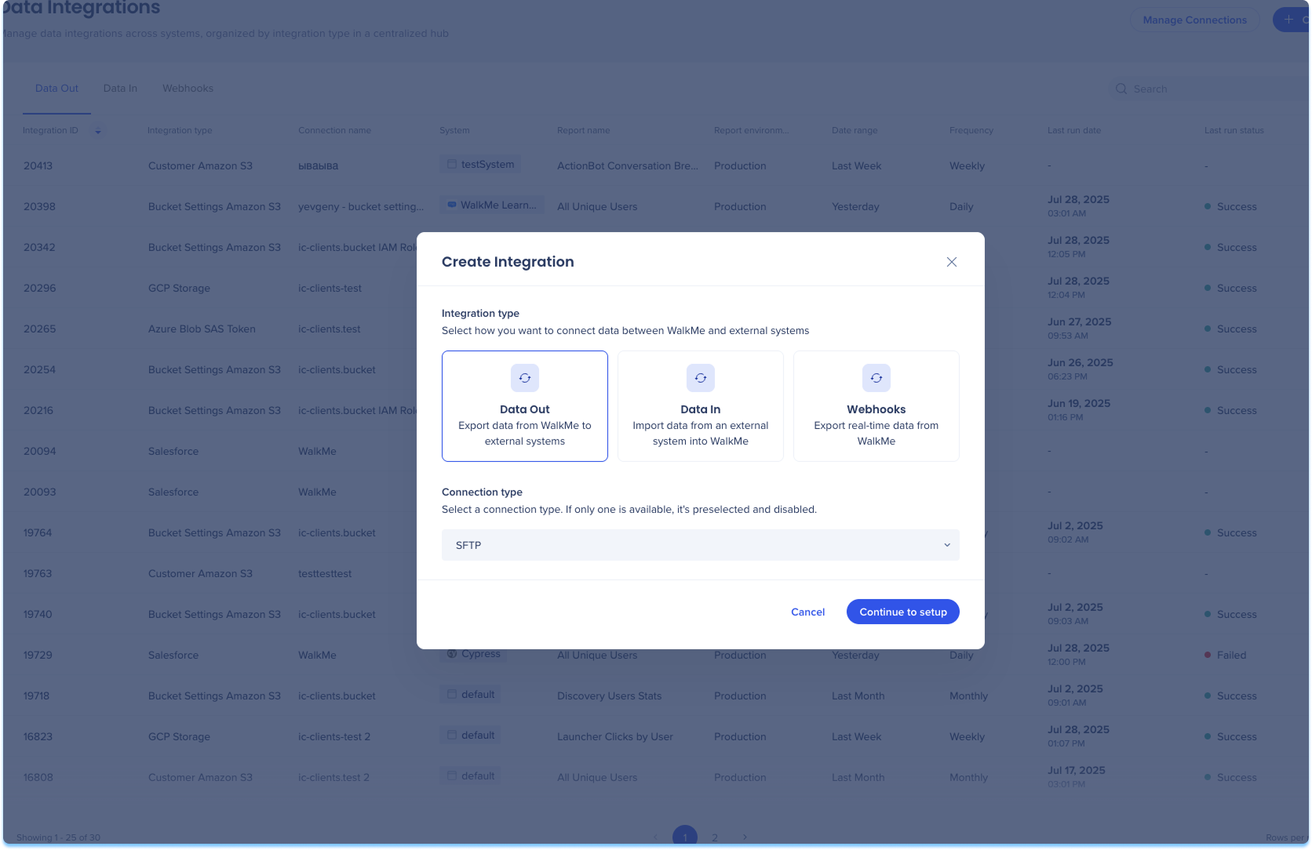Click the Last run date column header
The height and width of the screenshot is (850, 1312).
pos(1073,130)
